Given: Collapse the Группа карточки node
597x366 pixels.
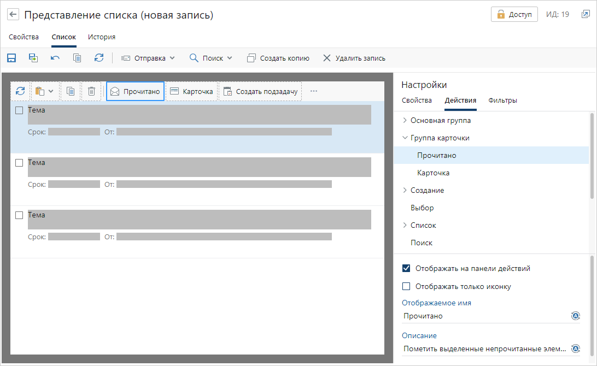Looking at the screenshot, I should 405,138.
